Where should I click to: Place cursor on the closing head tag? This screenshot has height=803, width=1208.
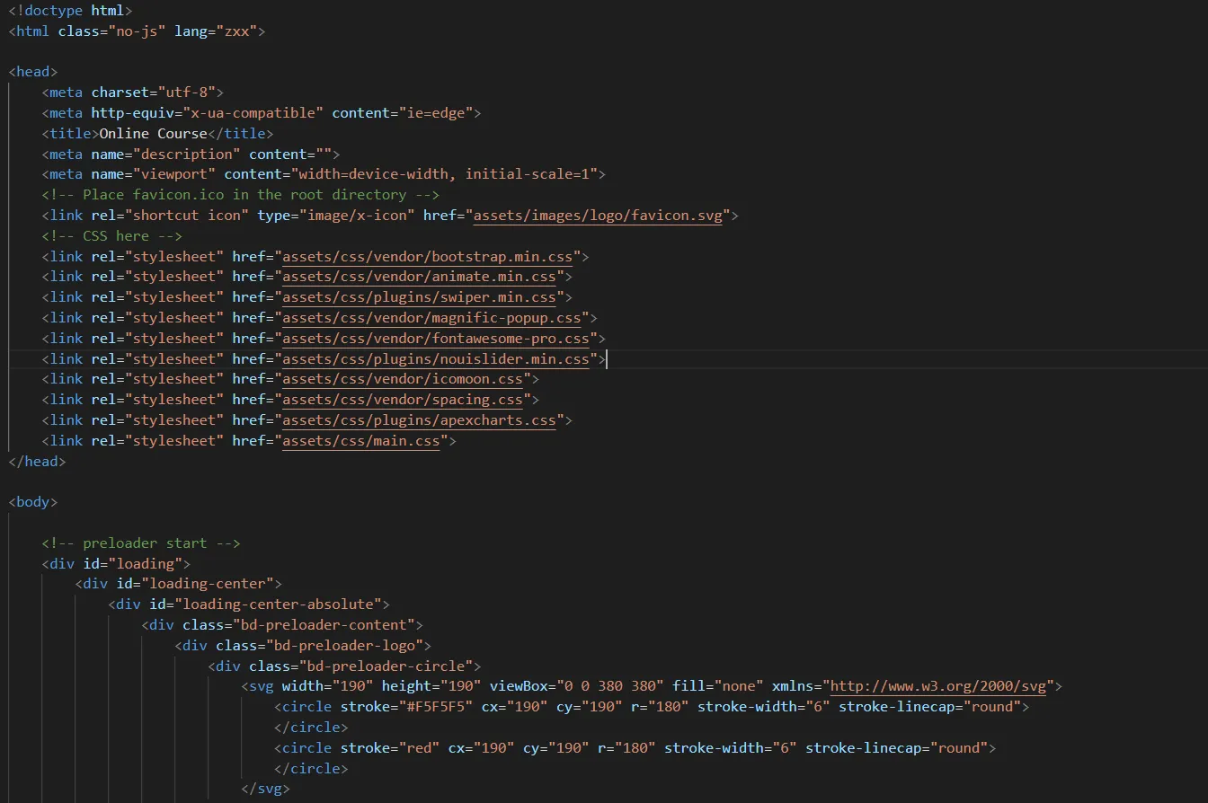(x=37, y=462)
